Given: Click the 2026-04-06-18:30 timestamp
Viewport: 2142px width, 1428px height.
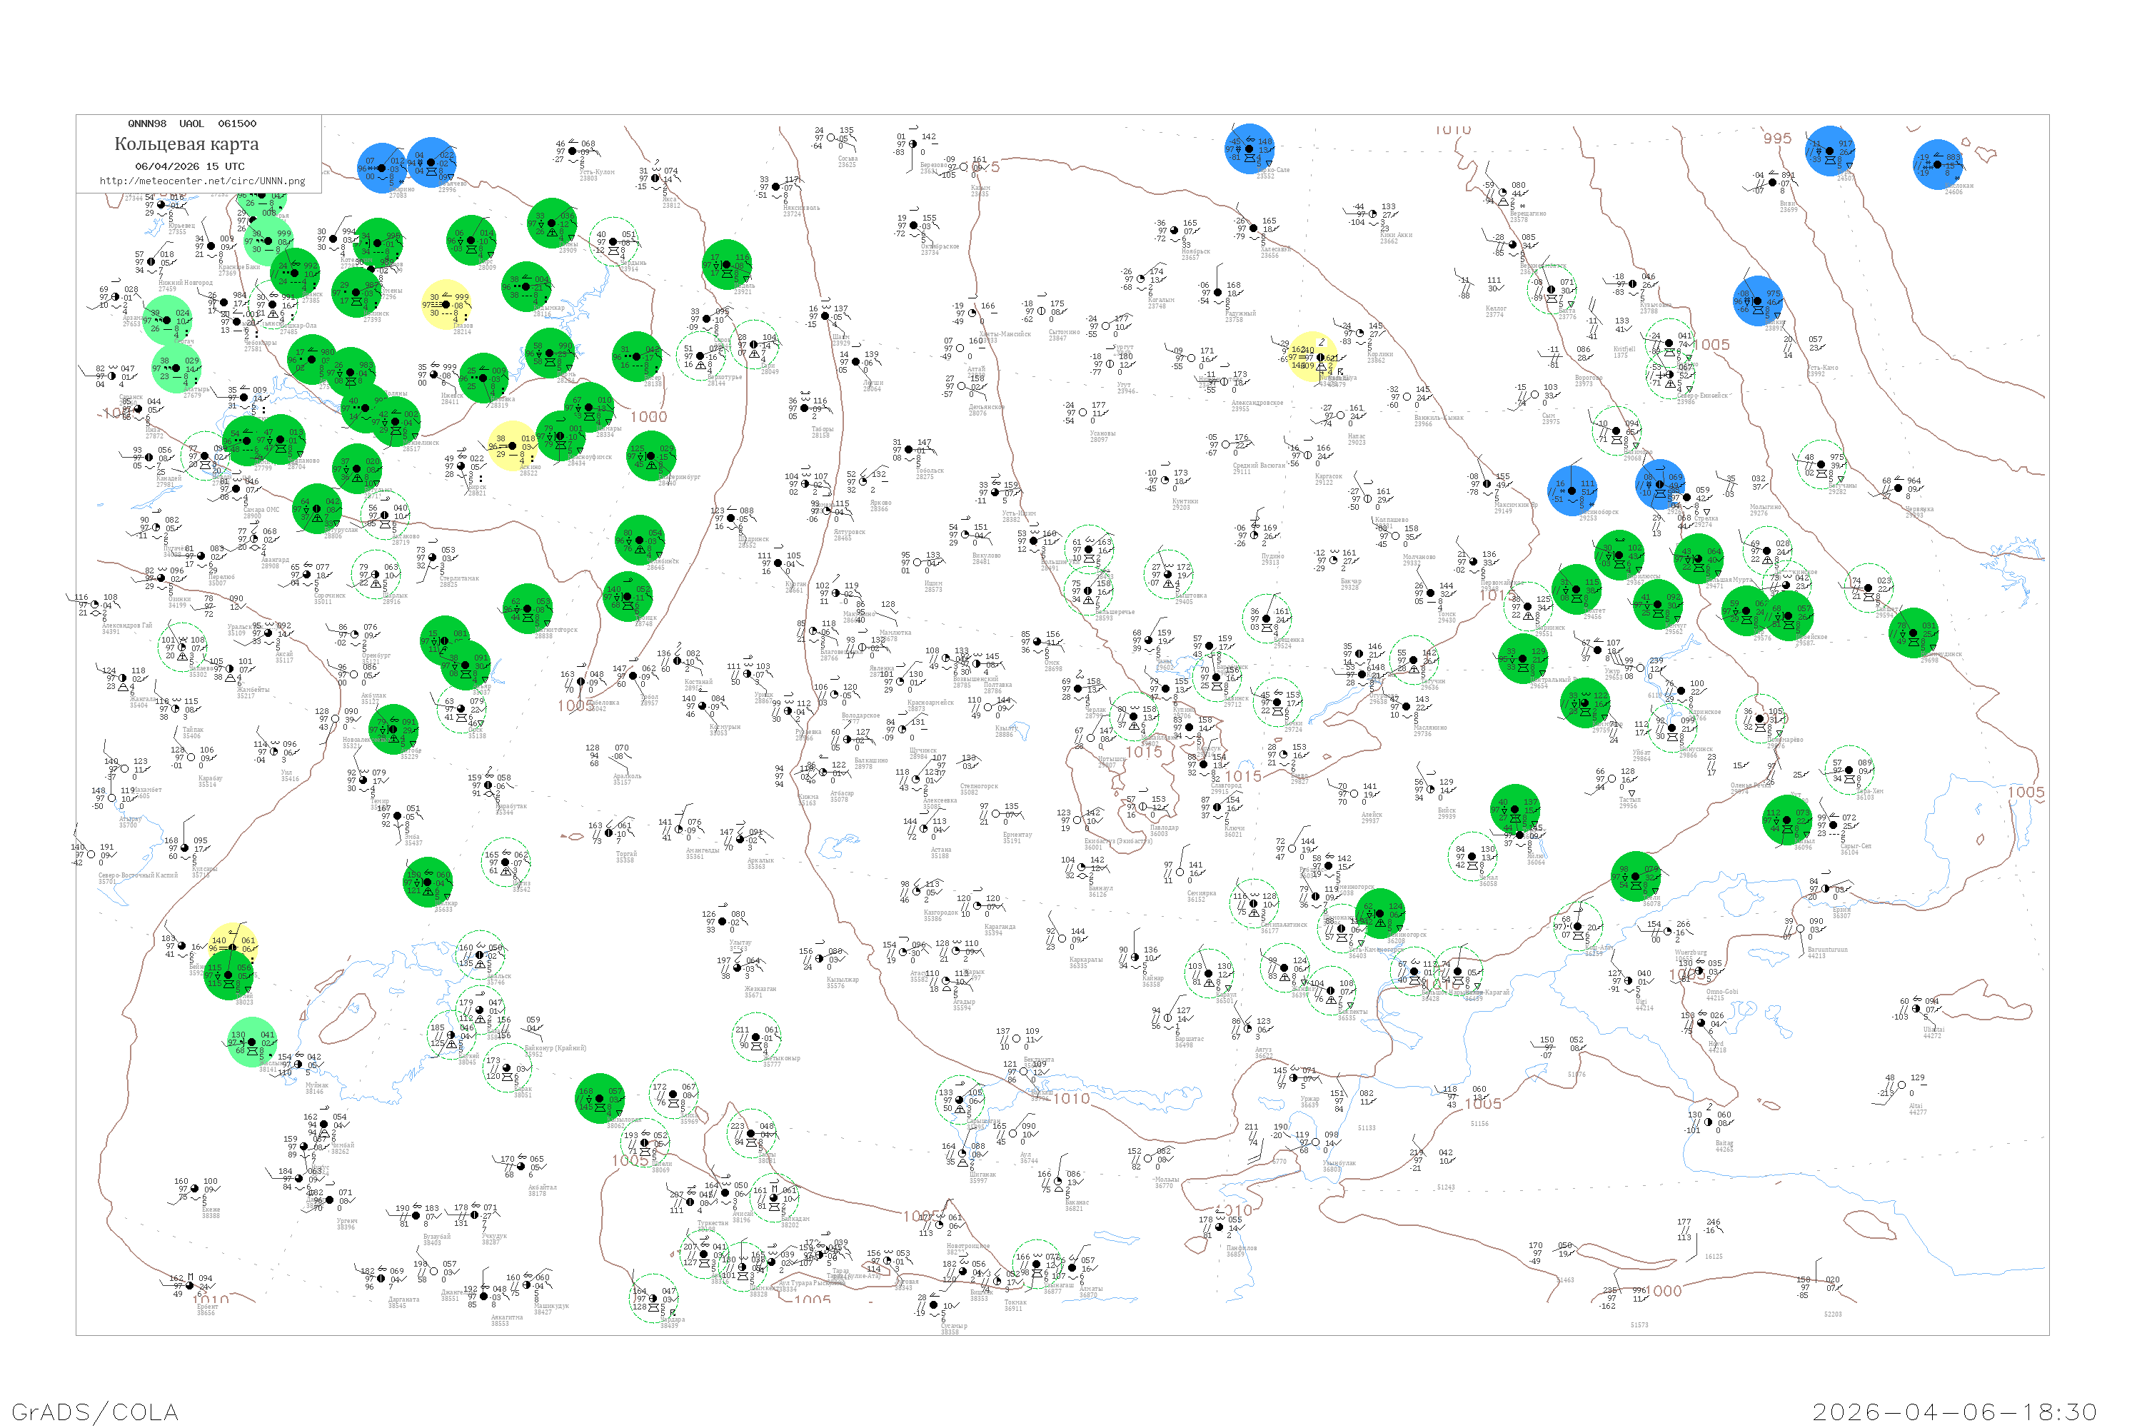Looking at the screenshot, I should pyautogui.click(x=1956, y=1411).
